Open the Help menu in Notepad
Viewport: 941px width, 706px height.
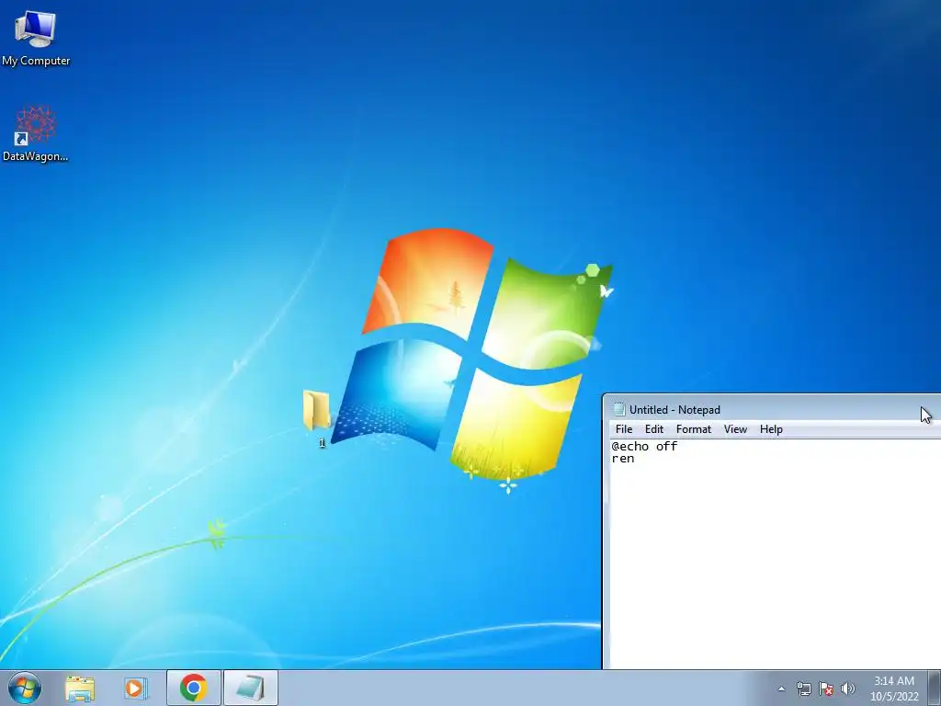(771, 429)
